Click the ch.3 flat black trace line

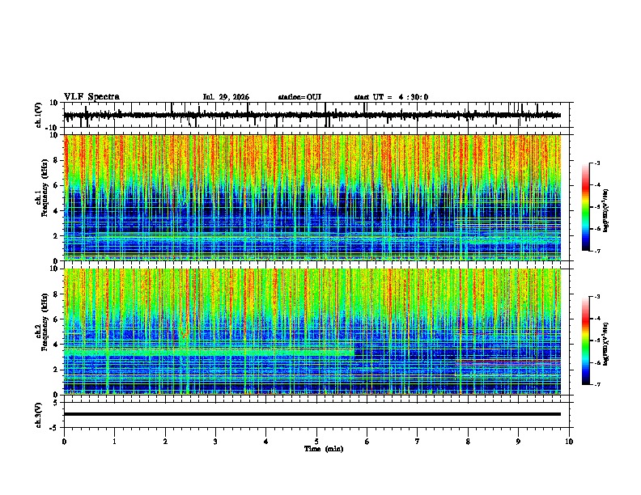click(x=312, y=414)
